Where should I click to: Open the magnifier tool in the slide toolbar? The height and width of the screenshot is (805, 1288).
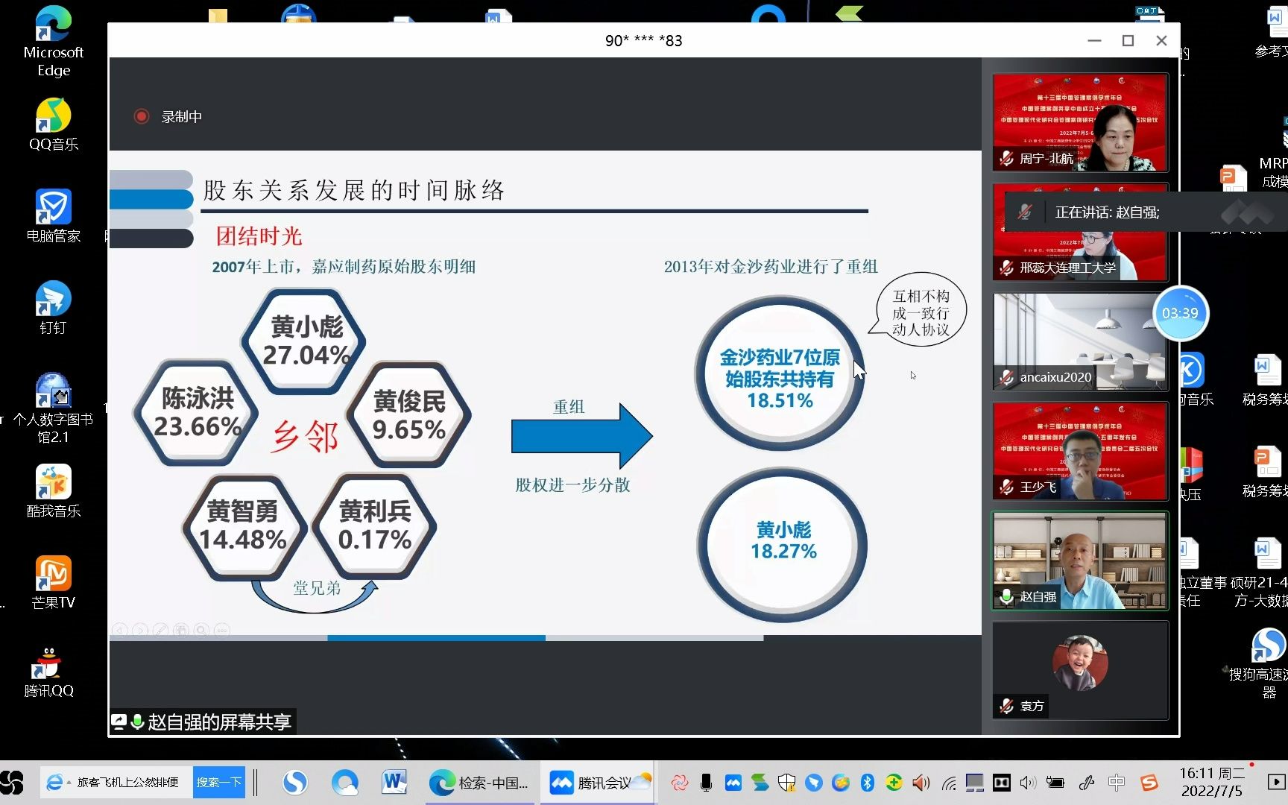[x=201, y=630]
